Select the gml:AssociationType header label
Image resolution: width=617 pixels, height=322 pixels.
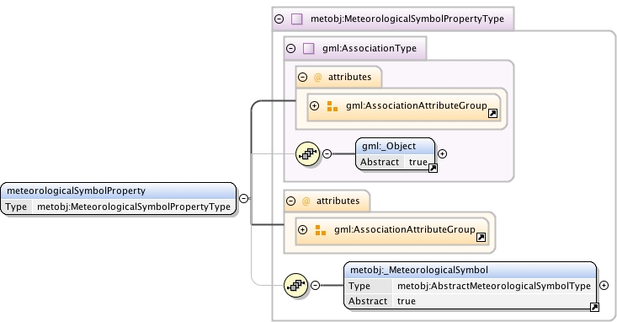tap(370, 48)
